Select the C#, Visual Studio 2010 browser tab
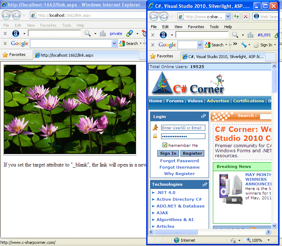The width and height of the screenshot is (282, 246). point(223,57)
